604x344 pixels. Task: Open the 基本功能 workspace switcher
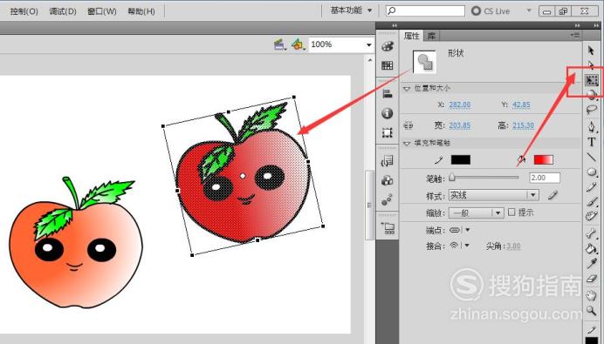(351, 10)
